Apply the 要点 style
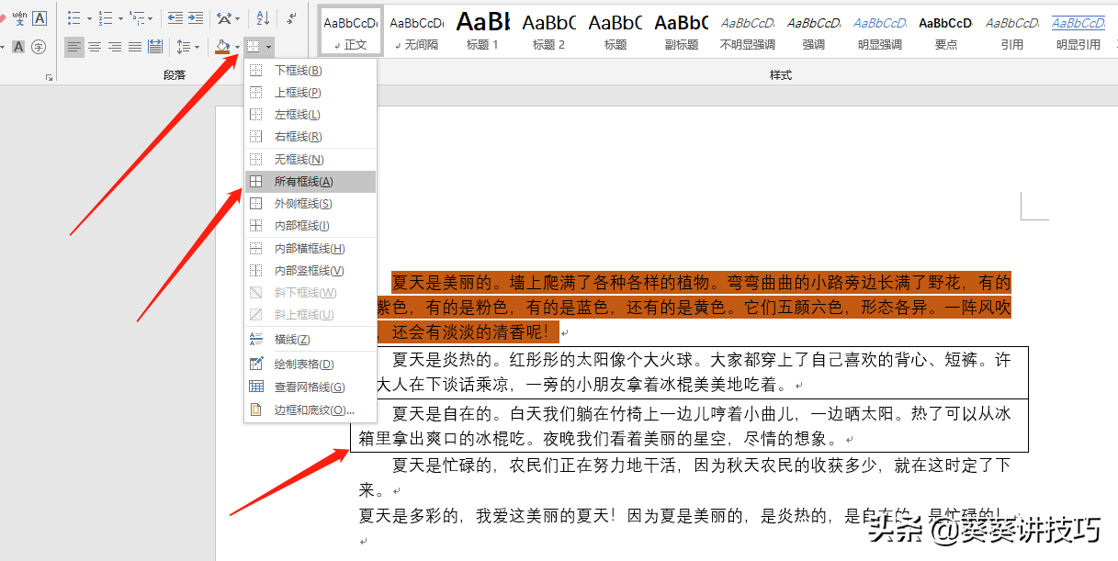 [946, 30]
